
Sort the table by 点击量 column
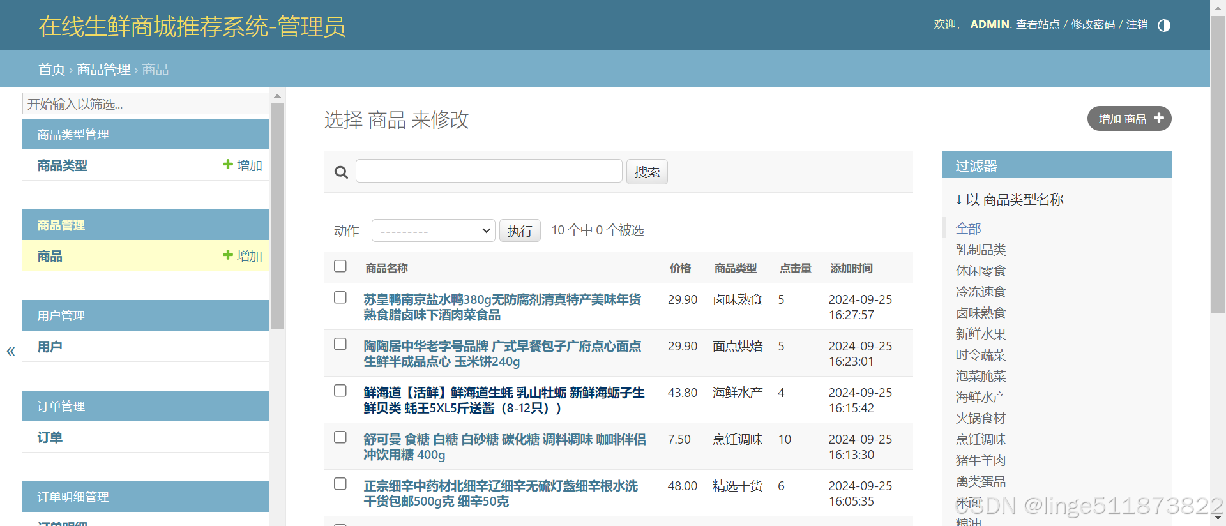[796, 268]
